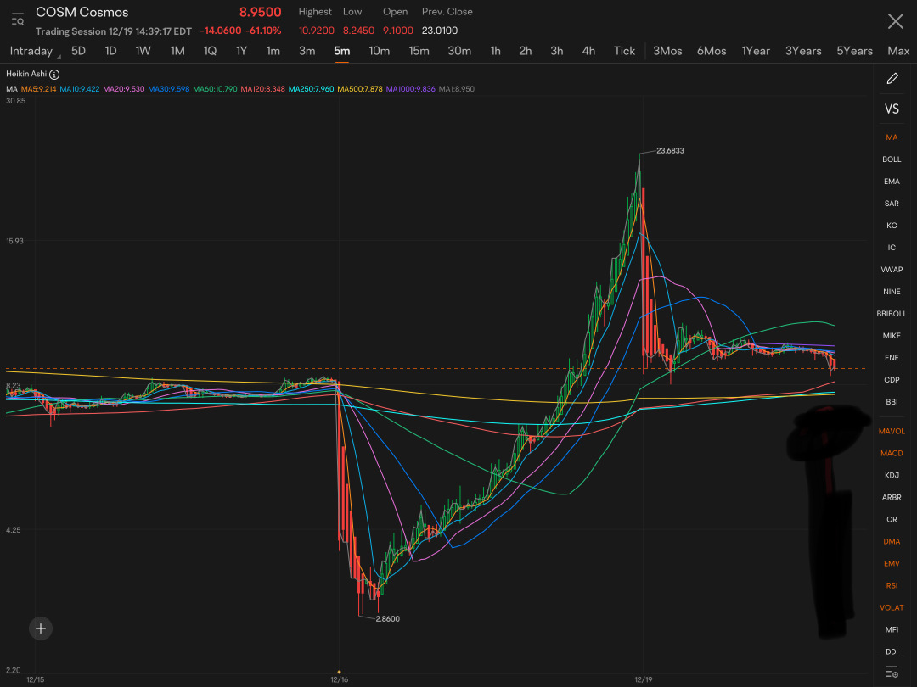Image resolution: width=917 pixels, height=687 pixels.
Task: Show the 1Year range
Action: [x=757, y=51]
